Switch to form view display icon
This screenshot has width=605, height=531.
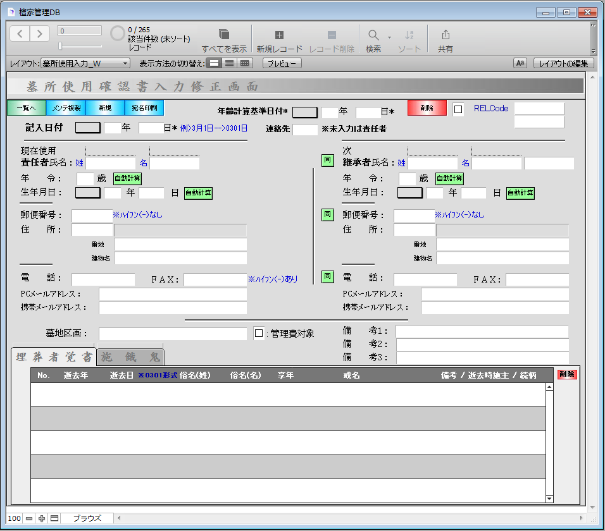[214, 63]
